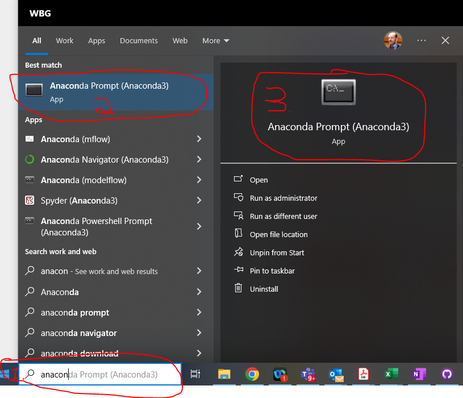Viewport: 463px width, 398px height.
Task: Click the search text box in the taskbar
Action: (102, 375)
